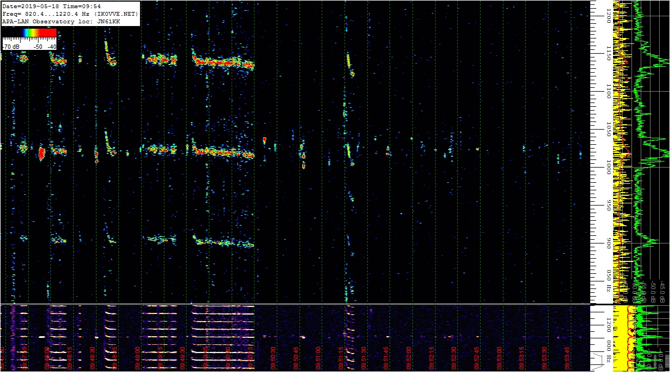This screenshot has height=372, width=670.
Task: Click the 09:53:45 time marker
Action: tap(568, 358)
